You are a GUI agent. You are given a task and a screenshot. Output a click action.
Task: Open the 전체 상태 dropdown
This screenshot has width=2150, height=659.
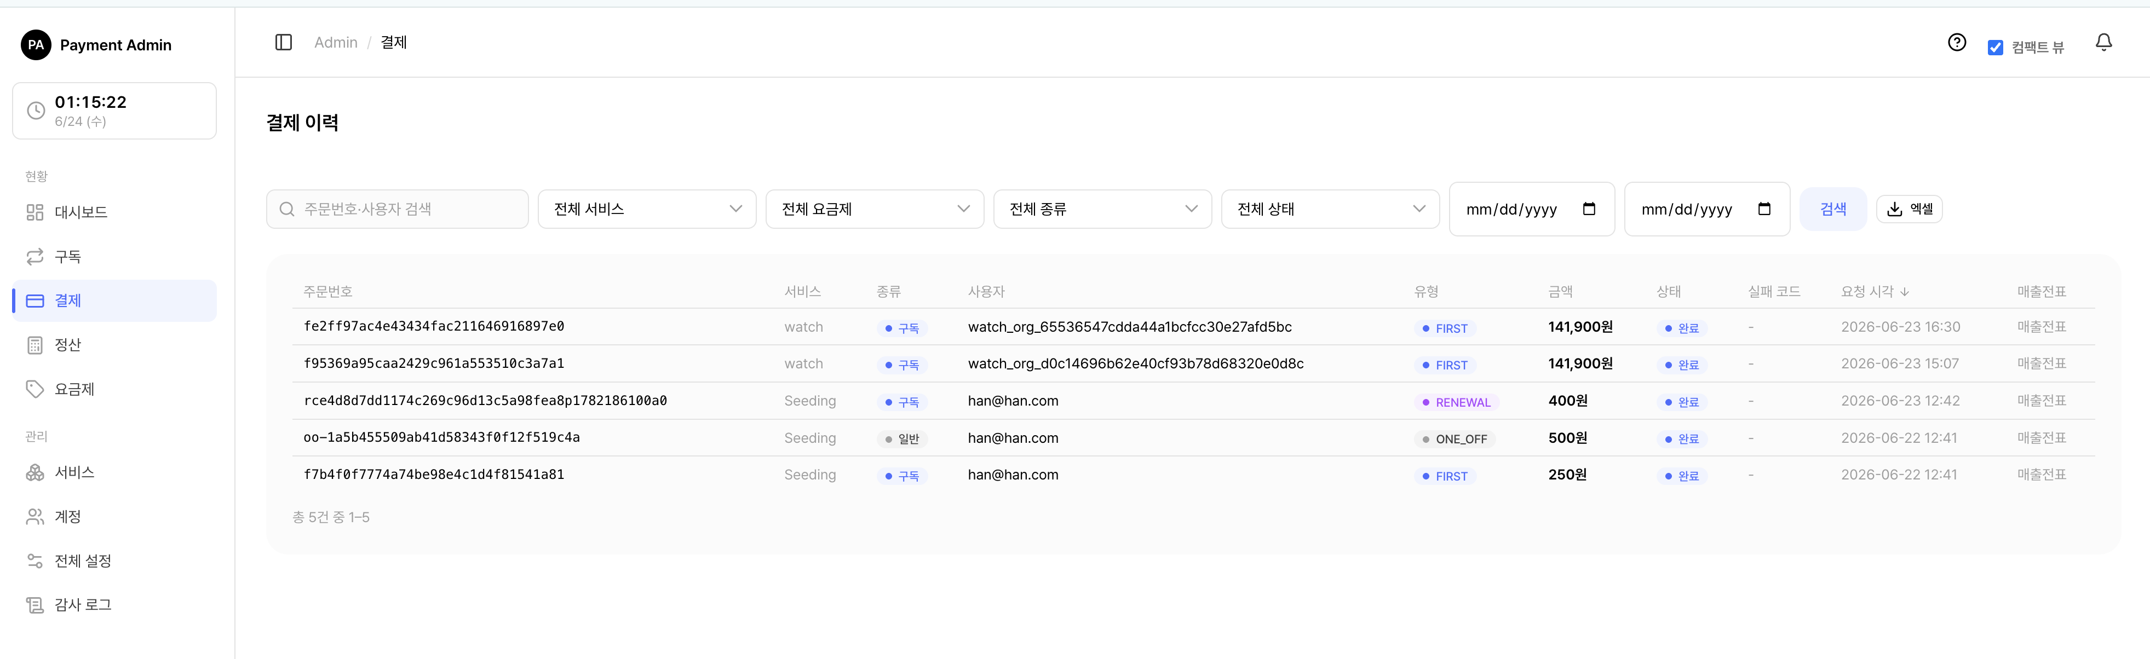pyautogui.click(x=1330, y=210)
